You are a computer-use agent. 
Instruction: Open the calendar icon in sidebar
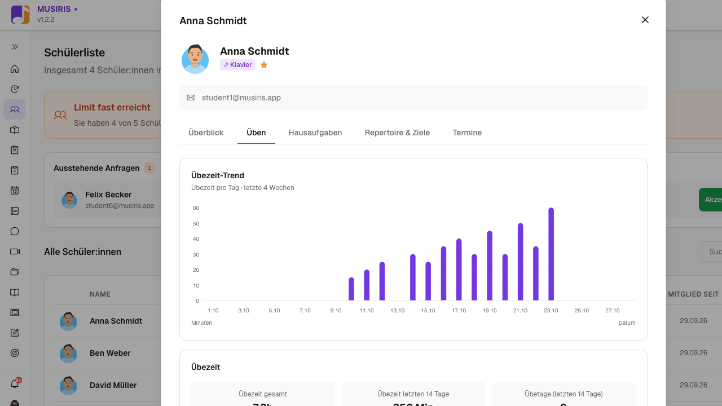15,191
